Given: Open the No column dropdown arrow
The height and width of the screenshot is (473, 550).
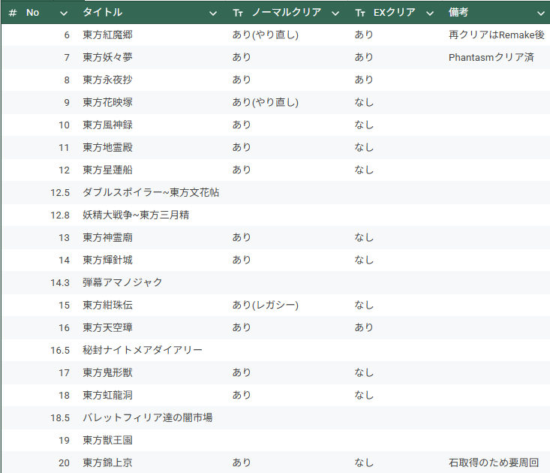Looking at the screenshot, I should click(x=64, y=14).
